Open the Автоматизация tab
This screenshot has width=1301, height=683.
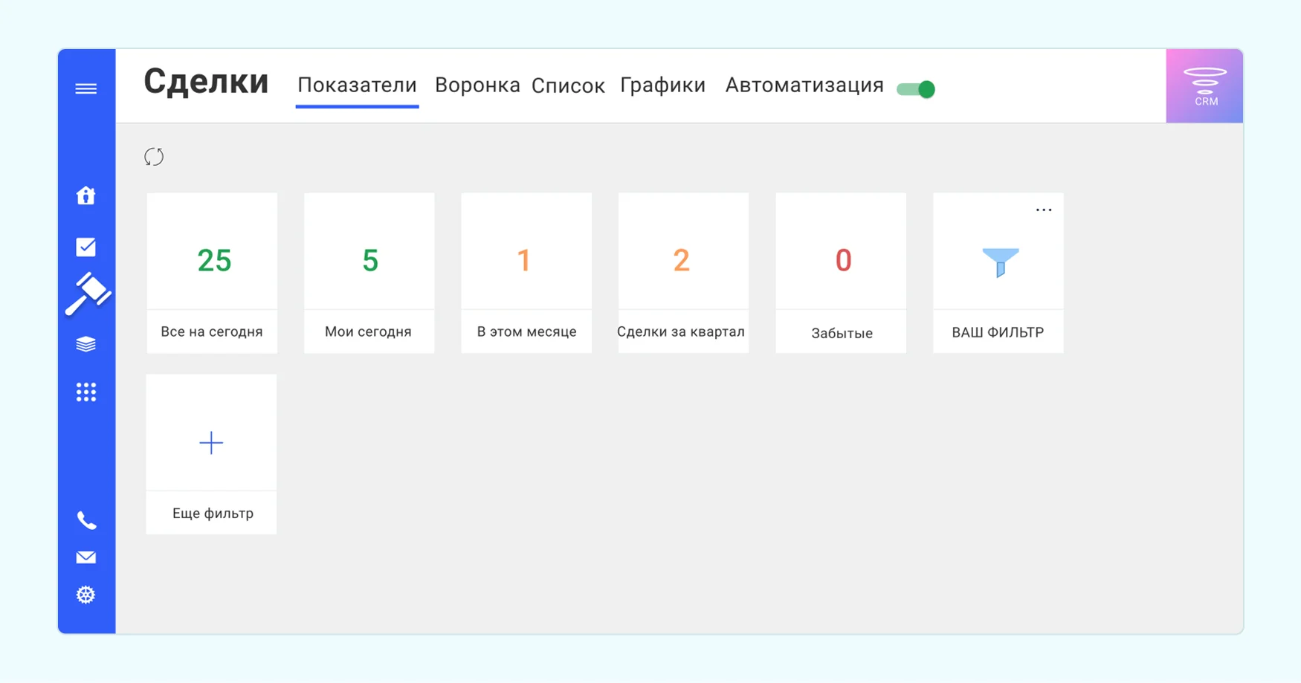(804, 85)
